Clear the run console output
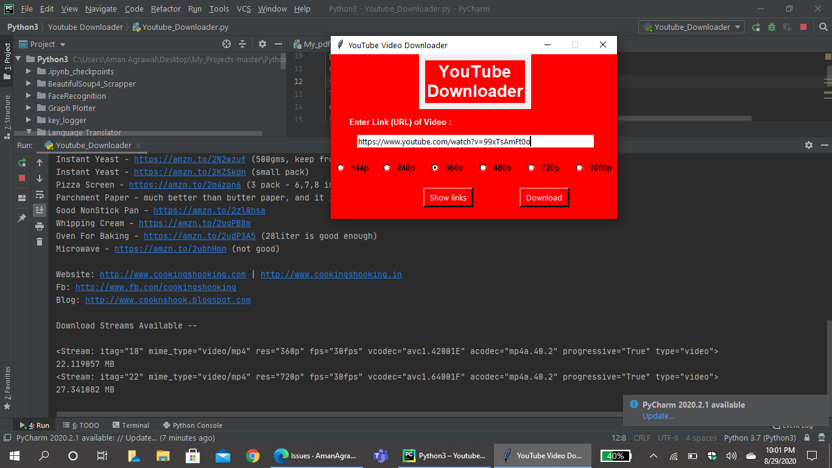This screenshot has height=468, width=832. 40,241
